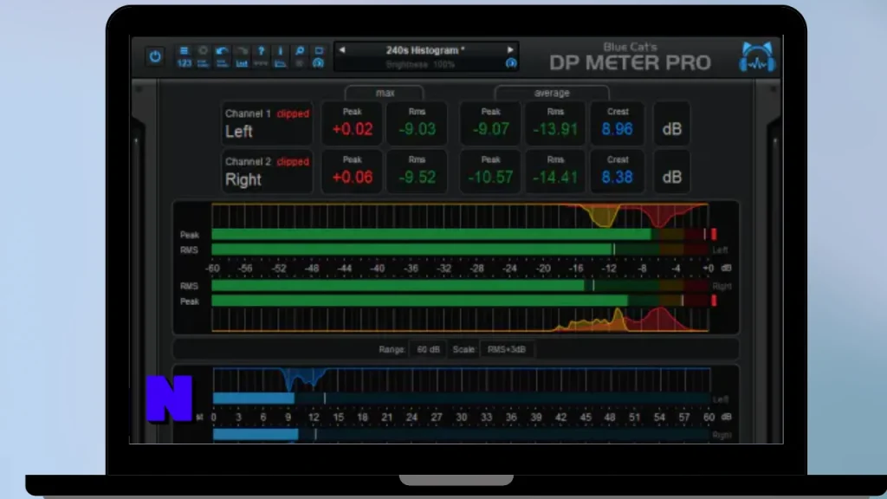The height and width of the screenshot is (499, 887).
Task: Click the blue gauge icon in the toolbar
Action: pyautogui.click(x=319, y=63)
